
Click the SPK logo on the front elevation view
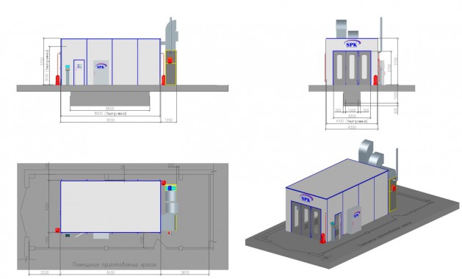tap(352, 45)
